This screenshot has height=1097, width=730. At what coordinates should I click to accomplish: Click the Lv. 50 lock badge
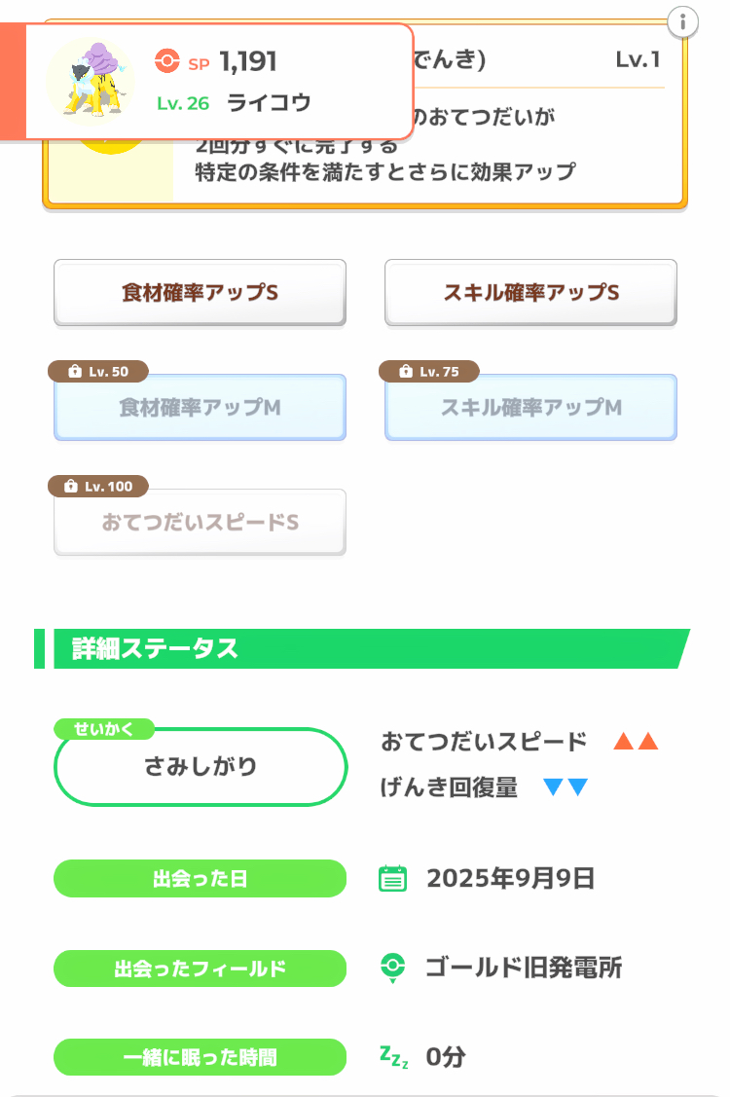coord(98,372)
